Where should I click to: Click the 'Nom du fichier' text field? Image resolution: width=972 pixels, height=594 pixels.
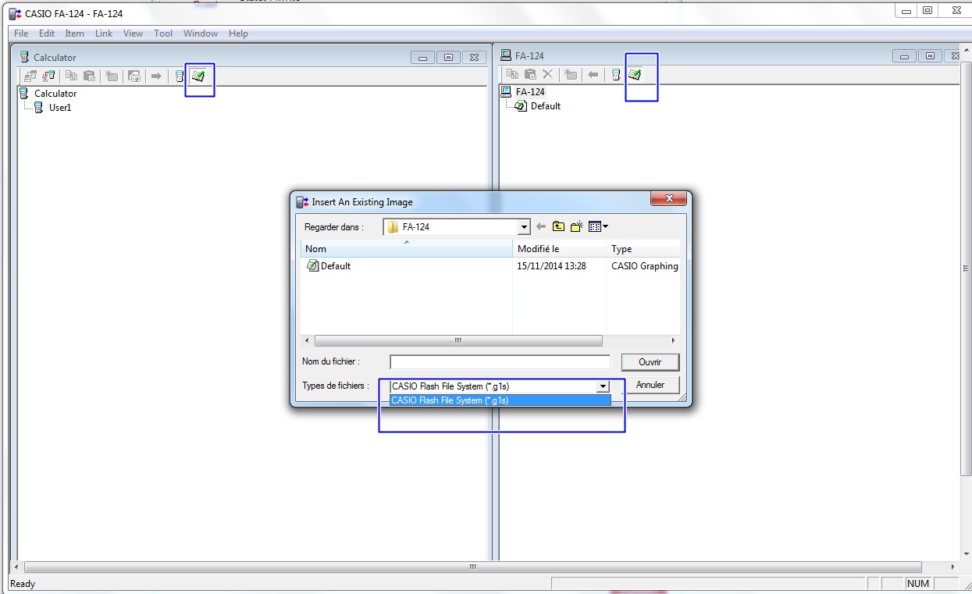tap(500, 362)
